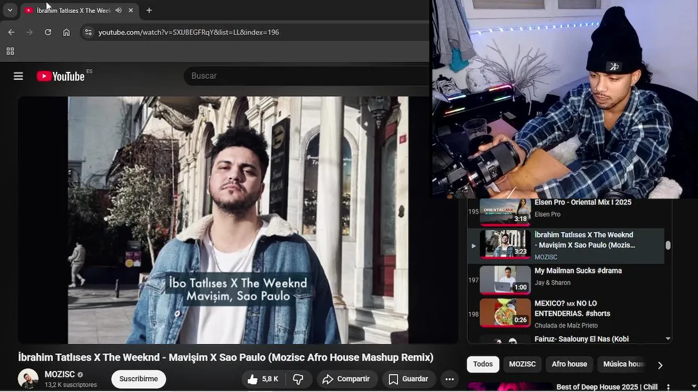Image resolution: width=698 pixels, height=392 pixels.
Task: Show more filter chips with right chevron
Action: (x=660, y=365)
